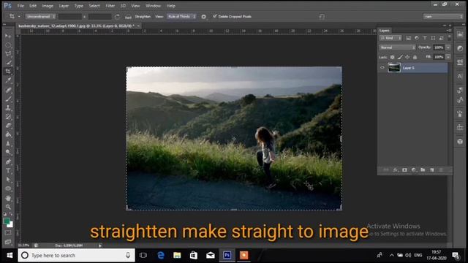Open the Image menu

pos(48,6)
